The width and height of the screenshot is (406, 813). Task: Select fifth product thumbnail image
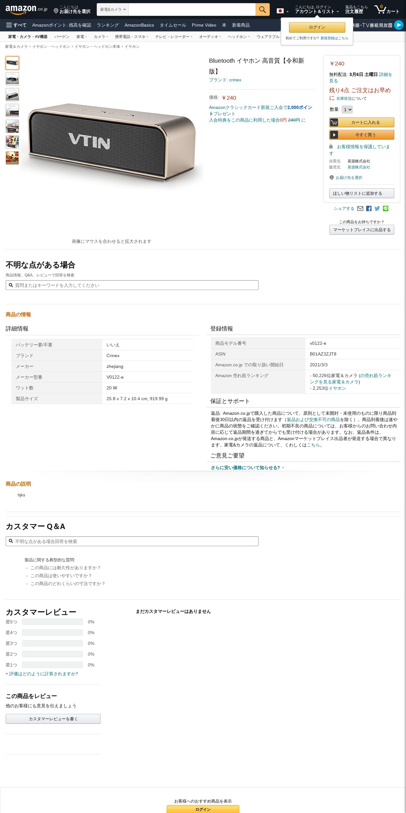click(12, 126)
